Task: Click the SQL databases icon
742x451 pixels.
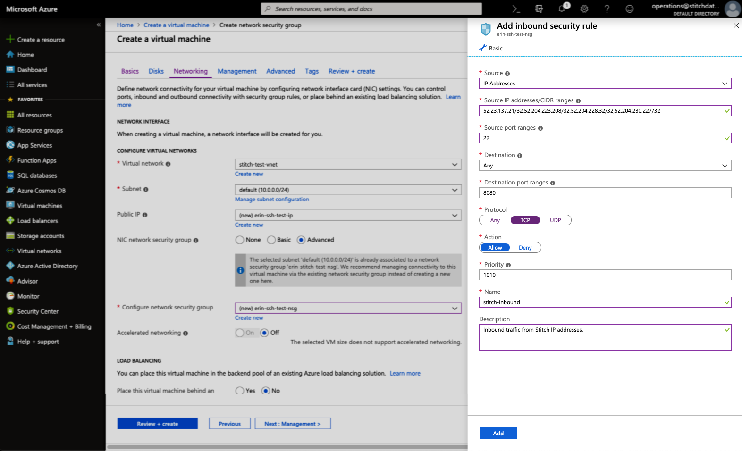Action: coord(10,175)
